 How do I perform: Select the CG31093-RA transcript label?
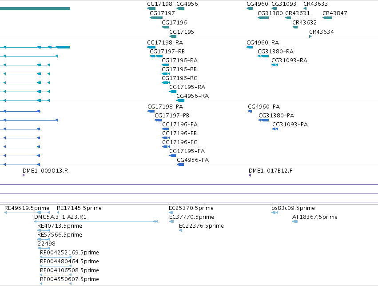pyautogui.click(x=289, y=60)
